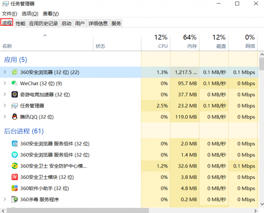The width and height of the screenshot is (264, 213).
Task: Click the 后台进程 (61) group heading
Action: point(24,131)
